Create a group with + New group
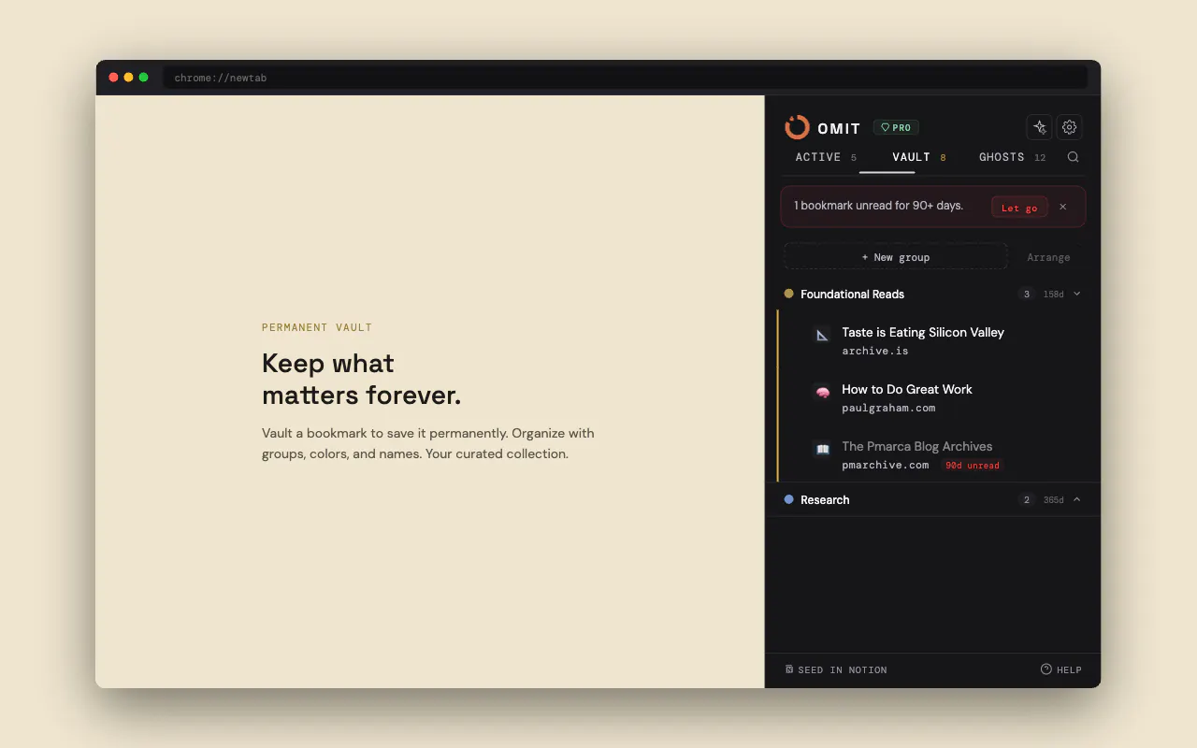 (x=896, y=257)
